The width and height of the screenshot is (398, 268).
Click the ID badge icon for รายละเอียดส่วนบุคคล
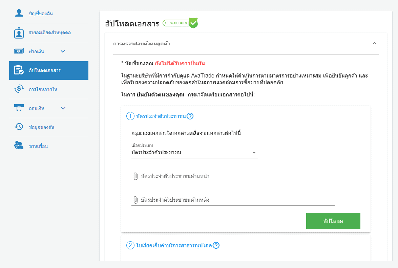(x=19, y=33)
